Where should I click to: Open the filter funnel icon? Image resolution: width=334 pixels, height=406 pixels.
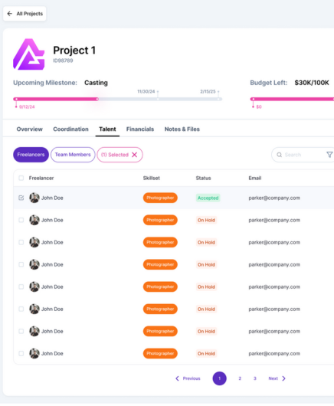[x=329, y=155]
